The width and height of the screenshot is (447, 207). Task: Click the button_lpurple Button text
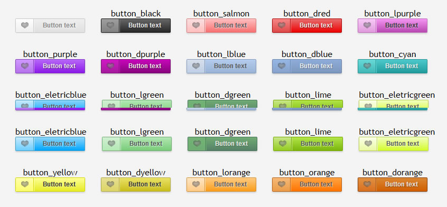point(402,25)
